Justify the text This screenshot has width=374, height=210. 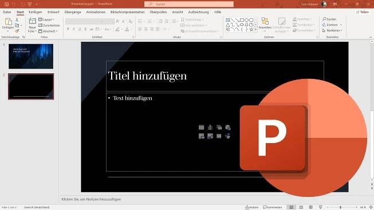pyautogui.click(x=158, y=29)
